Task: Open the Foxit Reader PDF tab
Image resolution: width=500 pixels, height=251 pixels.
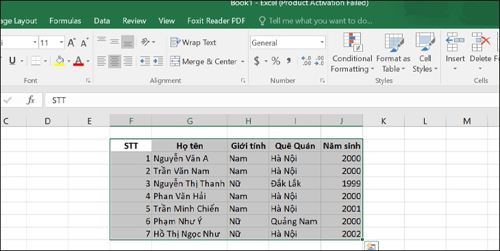Action: point(216,21)
